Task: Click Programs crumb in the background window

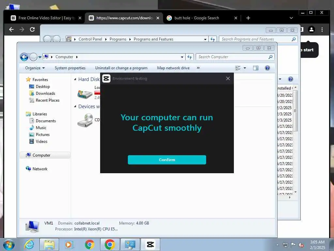Action: tap(118, 39)
